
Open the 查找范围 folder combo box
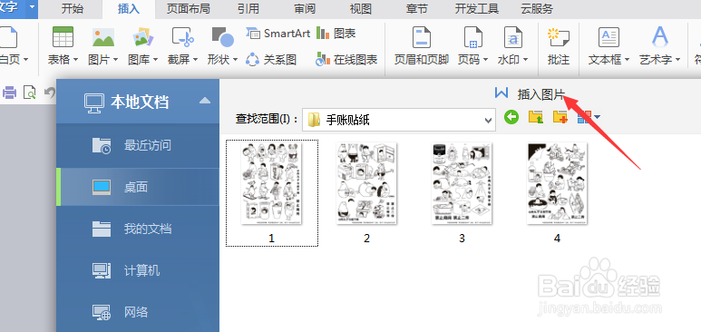(399, 120)
